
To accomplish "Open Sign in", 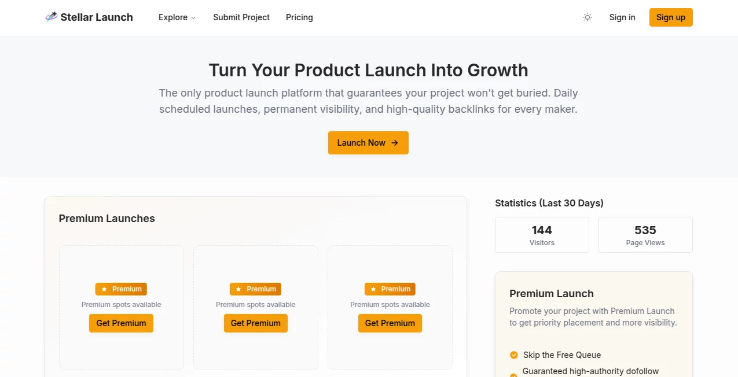I will coord(622,17).
